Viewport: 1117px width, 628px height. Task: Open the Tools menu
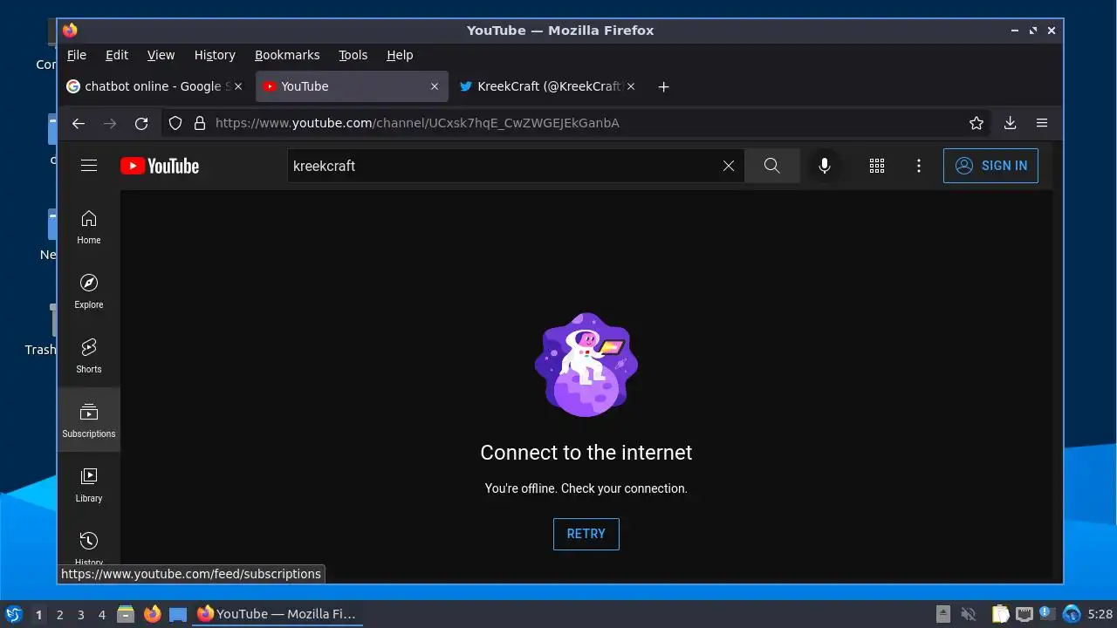353,55
